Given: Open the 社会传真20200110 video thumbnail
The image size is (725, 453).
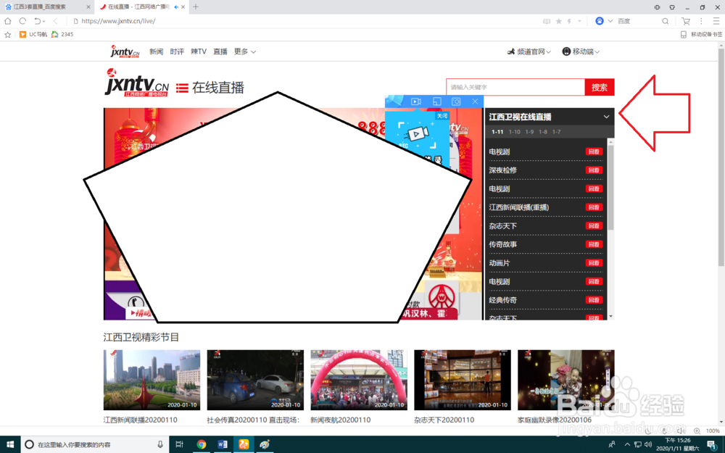Looking at the screenshot, I should 255,380.
